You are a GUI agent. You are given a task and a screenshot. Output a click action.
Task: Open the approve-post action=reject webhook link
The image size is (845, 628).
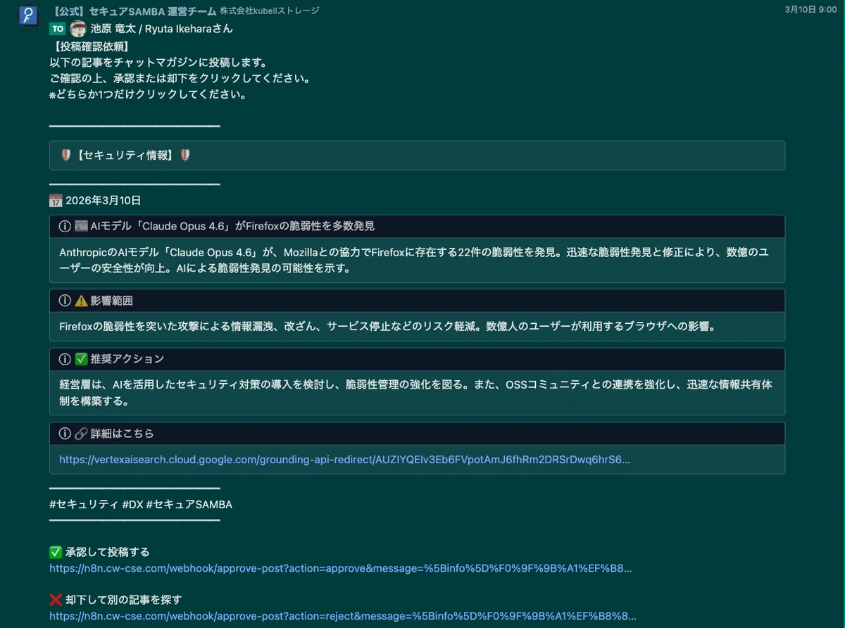[x=343, y=616]
